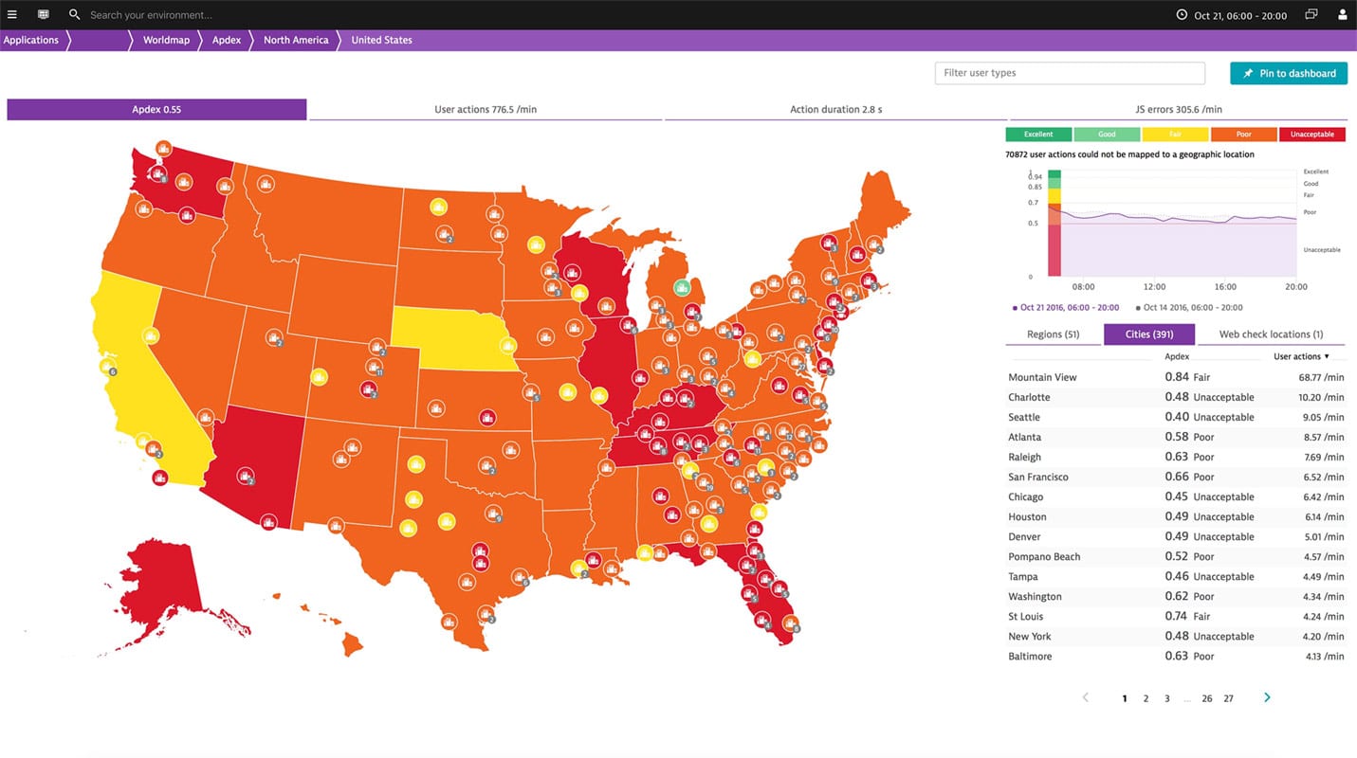
Task: Switch to the Regions (51) tab
Action: (1053, 334)
